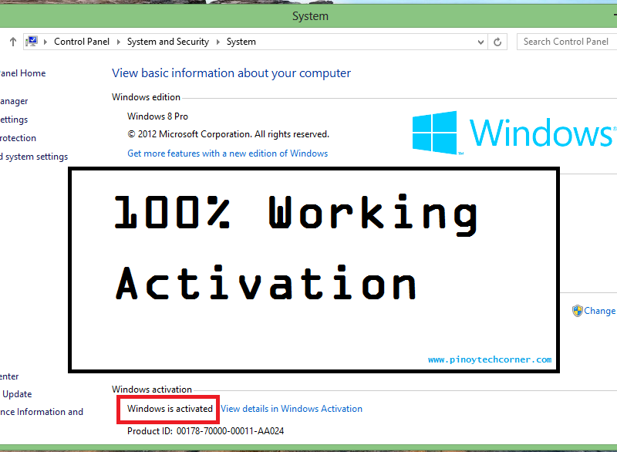The width and height of the screenshot is (617, 452).
Task: Click the System breadcrumb item
Action: tap(241, 42)
